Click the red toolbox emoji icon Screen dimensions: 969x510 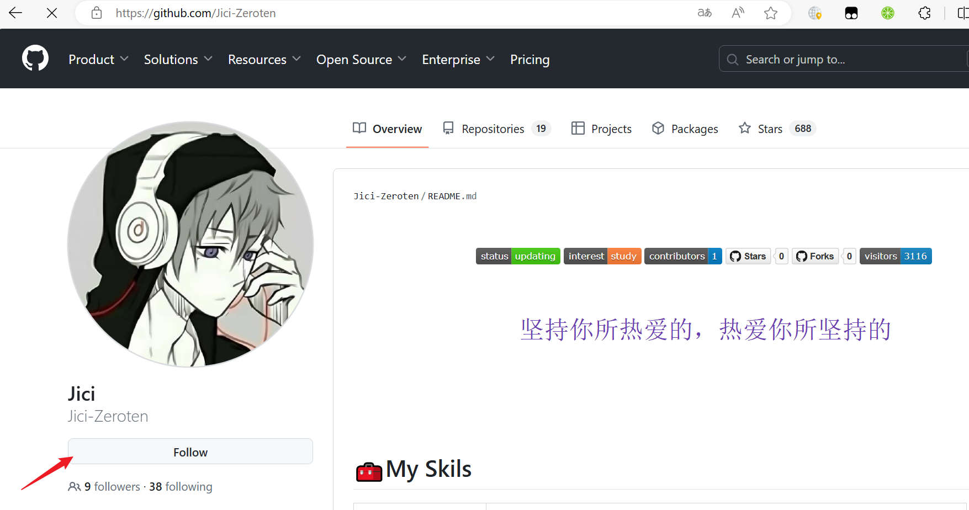[x=369, y=471]
